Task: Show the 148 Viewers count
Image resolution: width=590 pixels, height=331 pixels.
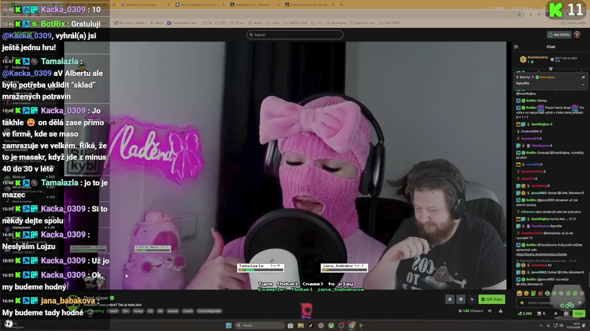Action: pos(471,311)
